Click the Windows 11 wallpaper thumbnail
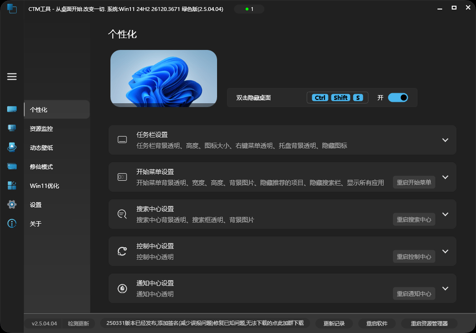The image size is (476, 333). point(164,78)
